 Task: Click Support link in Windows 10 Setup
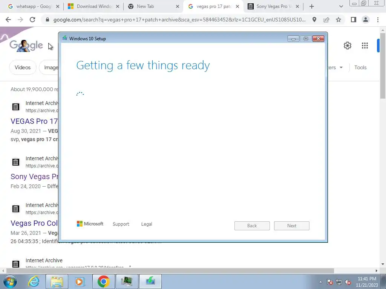point(121,224)
